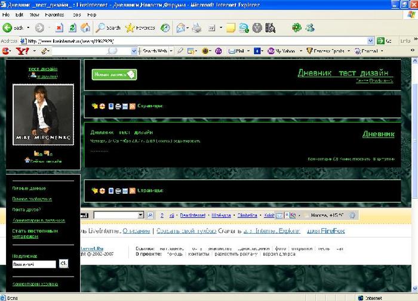Screen dimensions: 418x301
Task: Click the large Дневник link in post
Action: [x=378, y=134]
